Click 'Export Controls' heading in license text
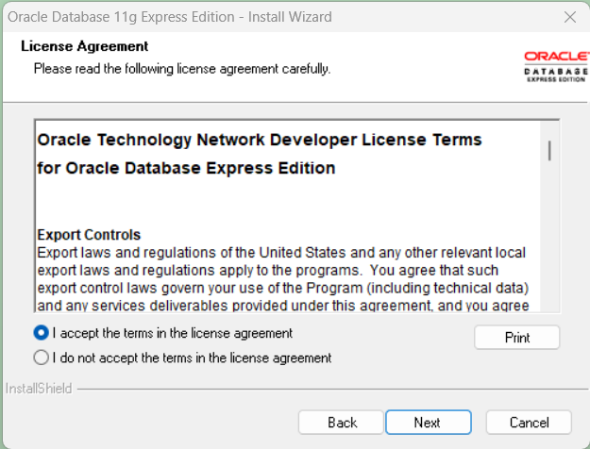The height and width of the screenshot is (449, 590). point(89,235)
